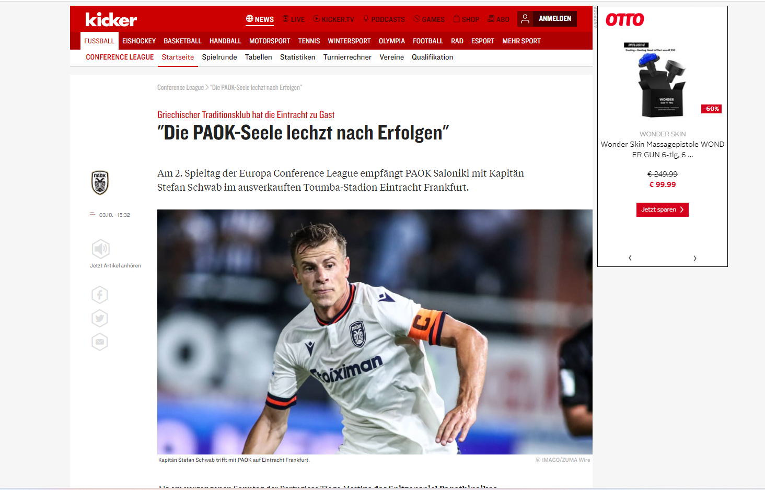Screen dimensions: 765x490
Task: Open the Stefan Schwab article photo
Action: click(x=375, y=332)
